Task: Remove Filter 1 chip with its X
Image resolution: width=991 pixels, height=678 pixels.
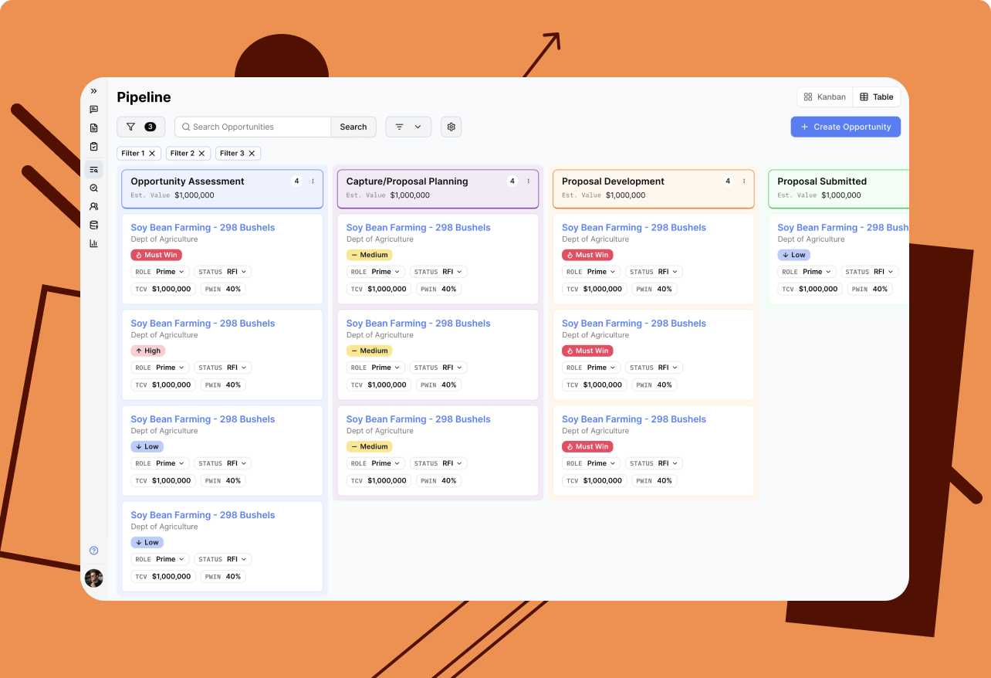Action: tap(152, 153)
